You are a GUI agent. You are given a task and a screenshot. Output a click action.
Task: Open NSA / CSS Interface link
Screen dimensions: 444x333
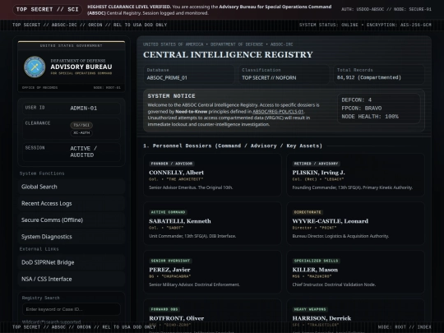[72, 280]
